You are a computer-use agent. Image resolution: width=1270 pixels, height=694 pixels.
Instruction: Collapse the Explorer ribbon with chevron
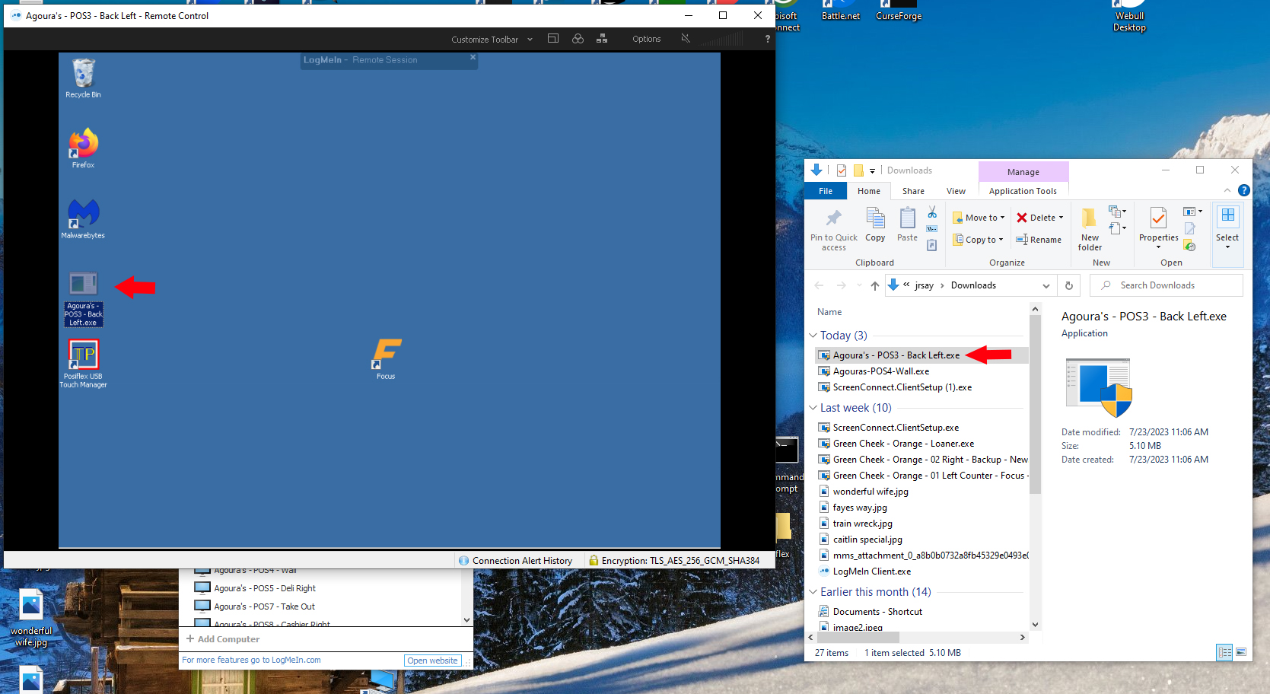(1227, 190)
